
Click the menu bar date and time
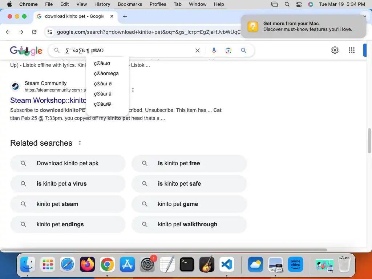point(342,4)
